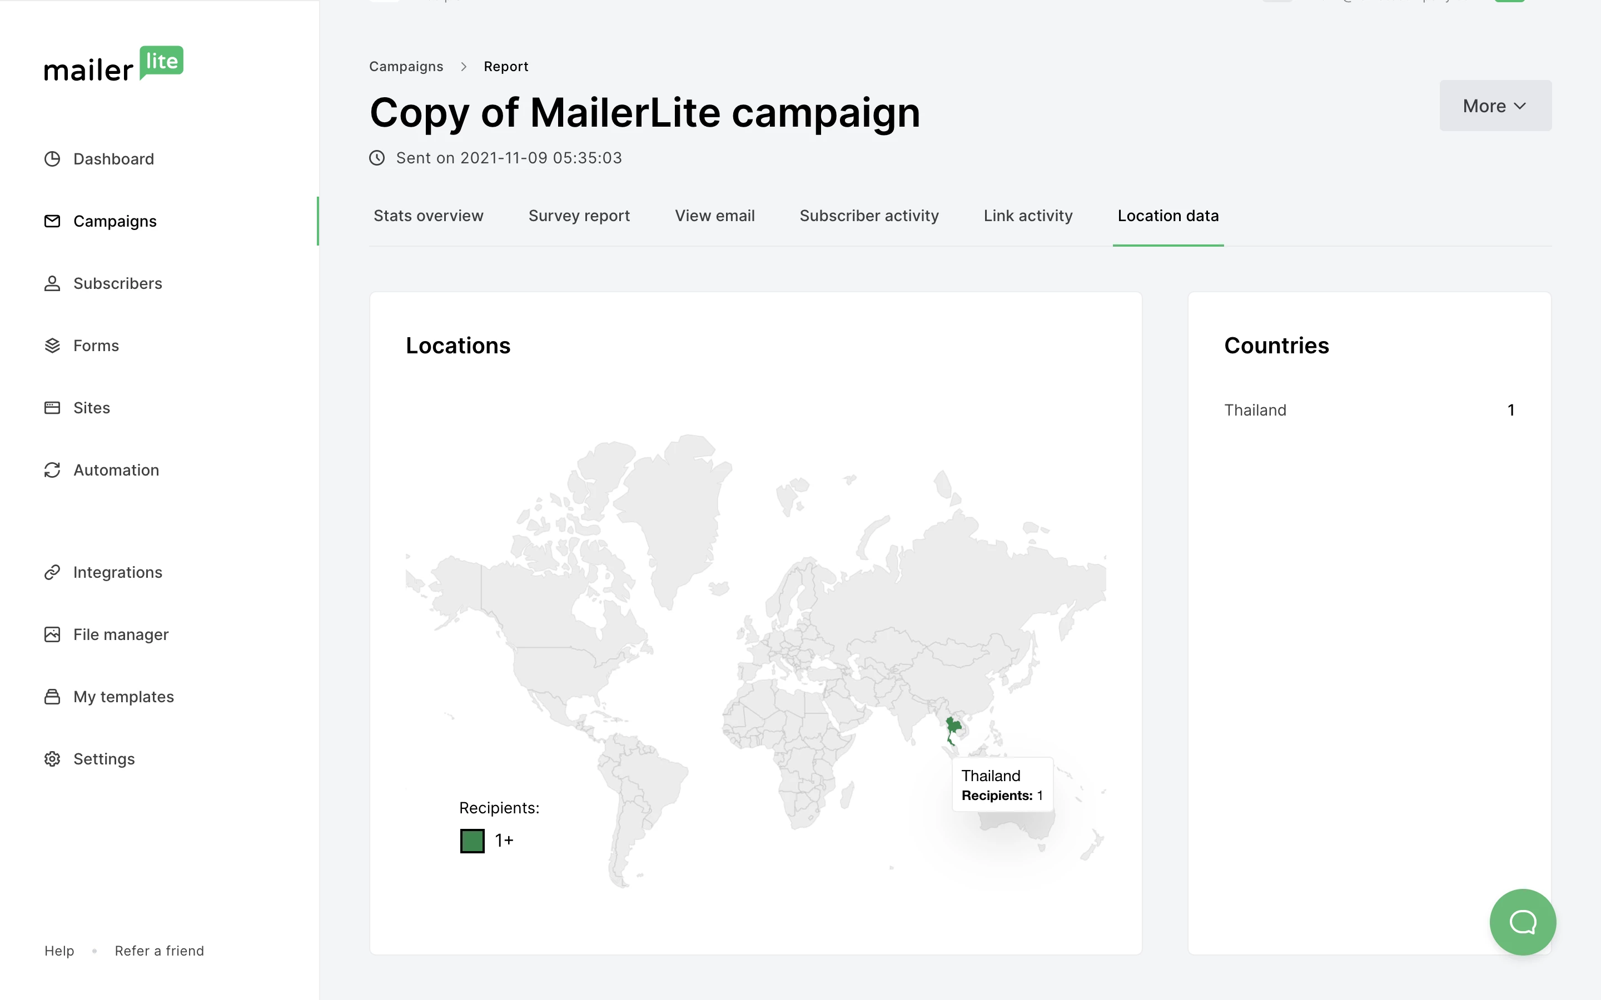This screenshot has height=1000, width=1601.
Task: Click the Subscribers person icon
Action: [x=52, y=283]
